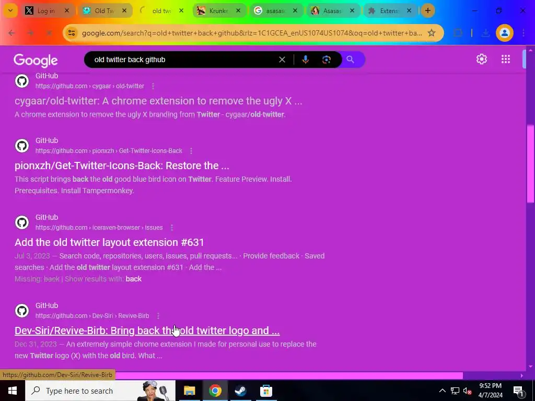Open Chrome three-dot menu
This screenshot has width=535, height=401.
[x=524, y=33]
